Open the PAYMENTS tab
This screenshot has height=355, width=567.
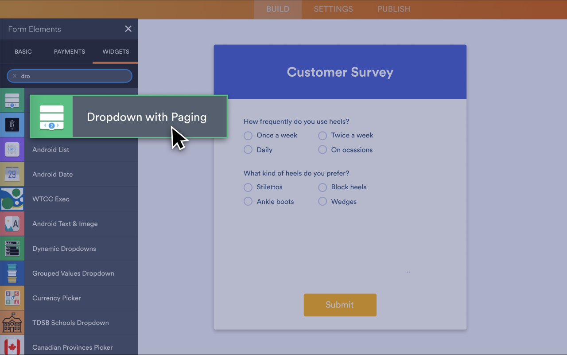pos(69,51)
